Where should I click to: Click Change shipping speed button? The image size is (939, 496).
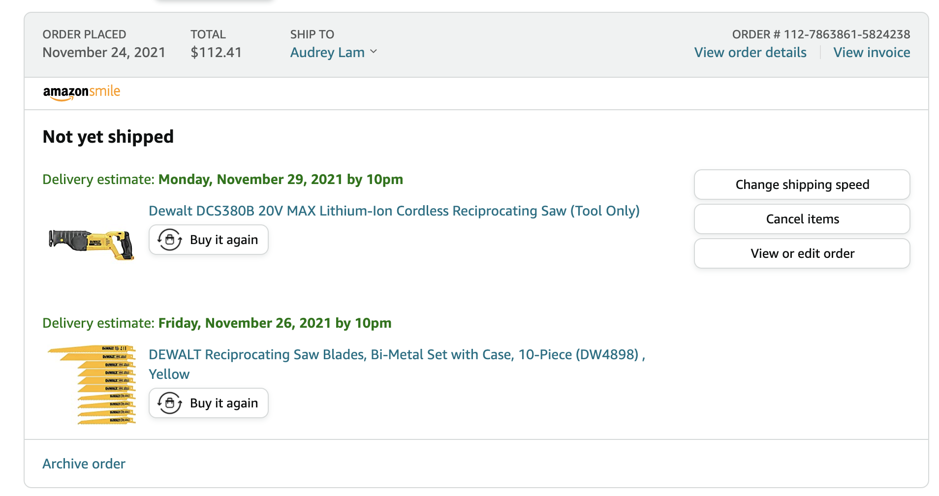click(802, 185)
